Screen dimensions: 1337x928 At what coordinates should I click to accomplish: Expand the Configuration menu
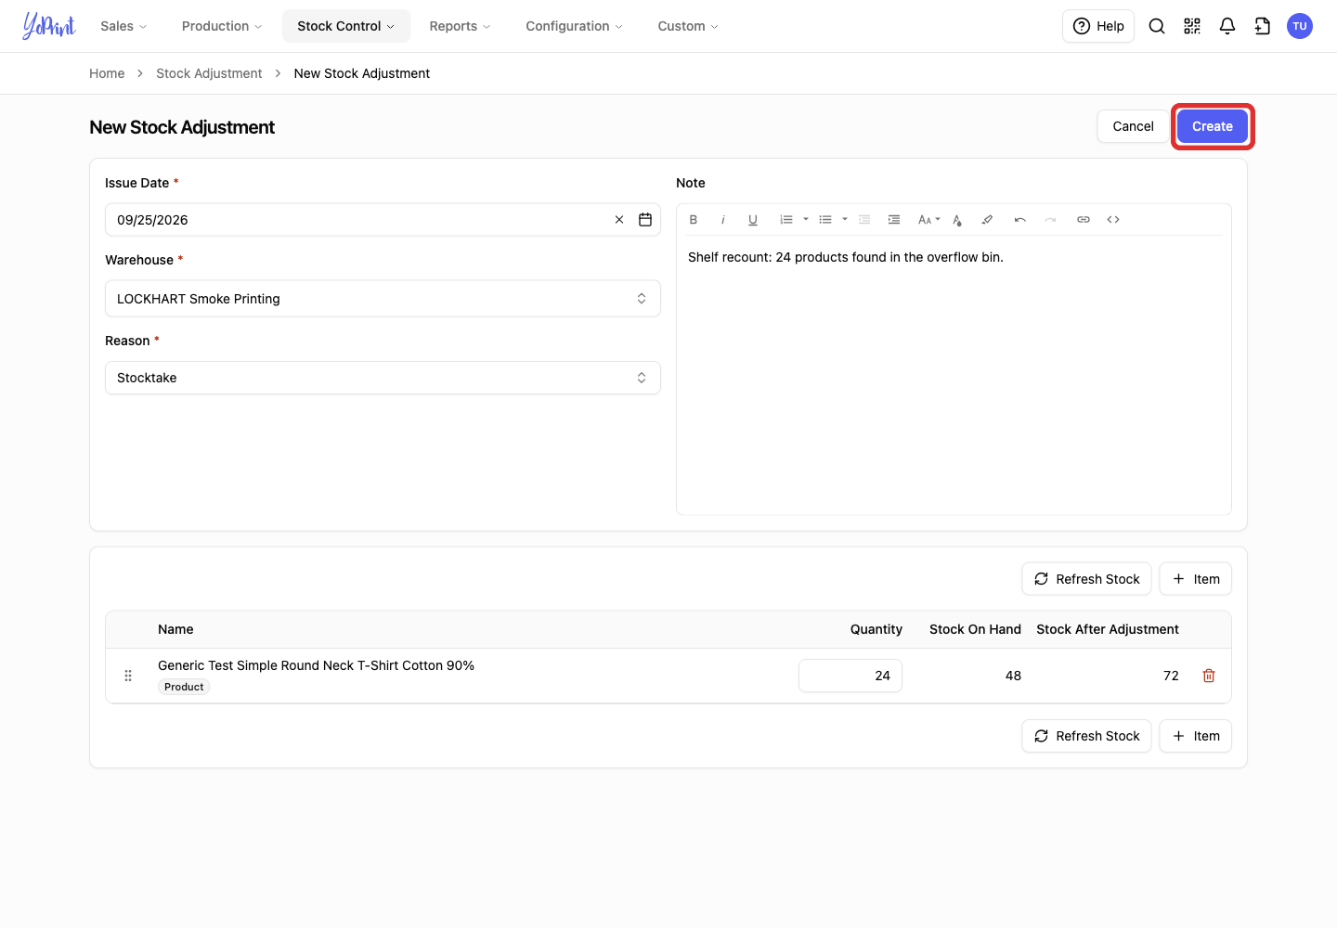[x=574, y=26]
